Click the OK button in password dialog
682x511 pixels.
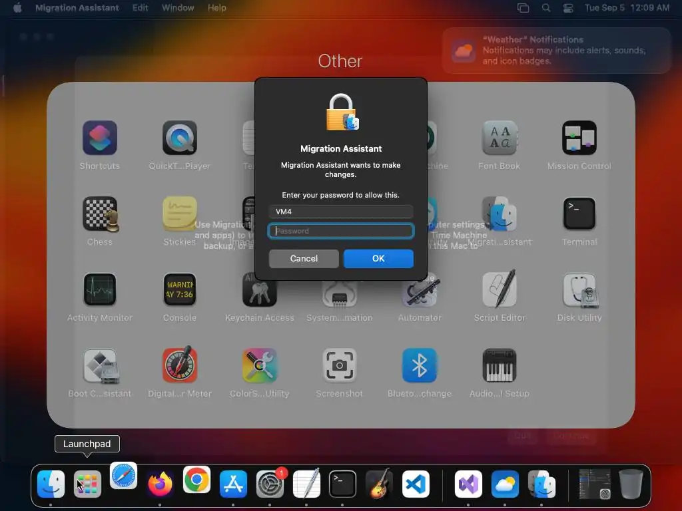378,259
